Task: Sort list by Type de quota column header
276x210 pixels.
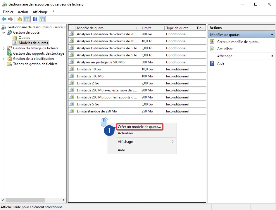Action: click(177, 28)
